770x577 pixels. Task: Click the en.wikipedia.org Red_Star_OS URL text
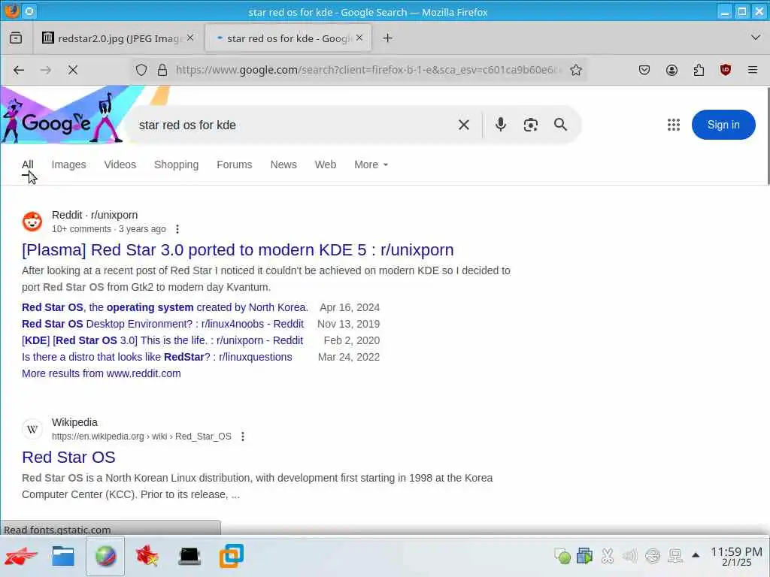click(141, 437)
